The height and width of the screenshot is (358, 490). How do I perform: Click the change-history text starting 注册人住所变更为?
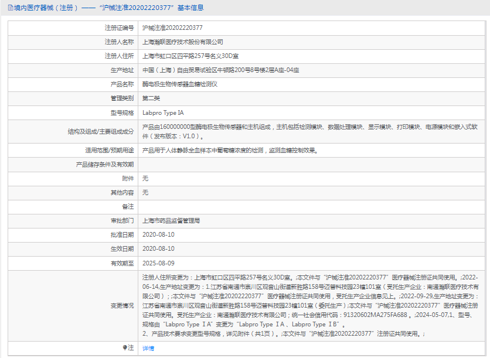tap(310, 305)
